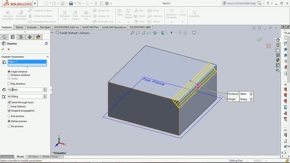This screenshot has height=163, width=290.
Task: Select Full preview radio button
Action: (9, 116)
